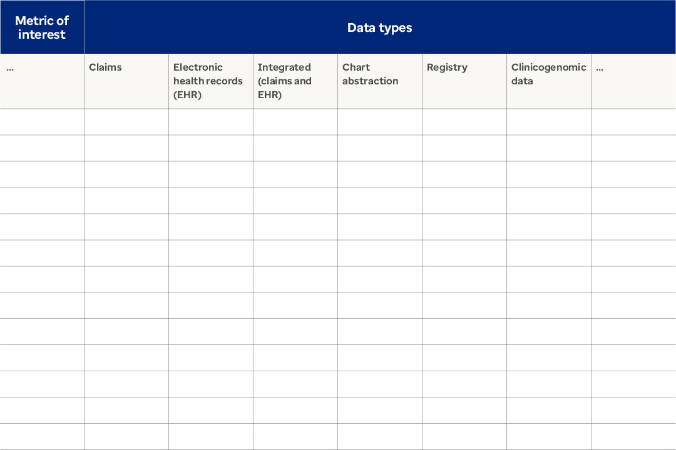Click first empty cell under Integrated column
Image resolution: width=676 pixels, height=450 pixels.
tap(295, 122)
